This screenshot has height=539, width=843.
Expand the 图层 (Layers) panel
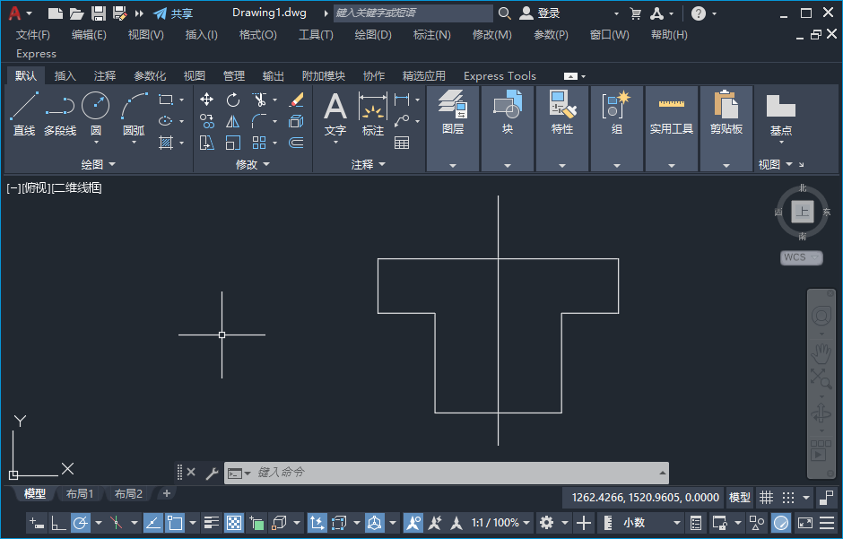point(453,128)
